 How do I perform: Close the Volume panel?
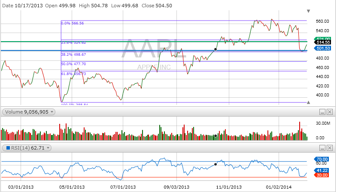(x=330, y=112)
